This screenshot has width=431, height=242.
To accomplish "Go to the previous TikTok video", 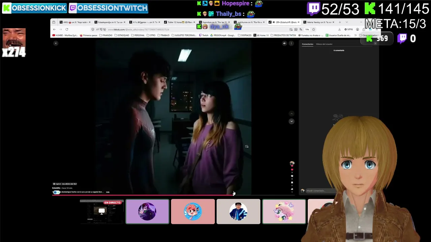I will [292, 114].
